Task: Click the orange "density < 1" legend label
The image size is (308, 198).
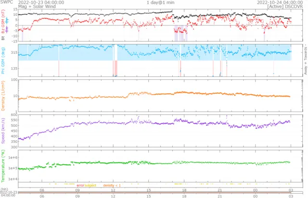Action: coord(112,185)
